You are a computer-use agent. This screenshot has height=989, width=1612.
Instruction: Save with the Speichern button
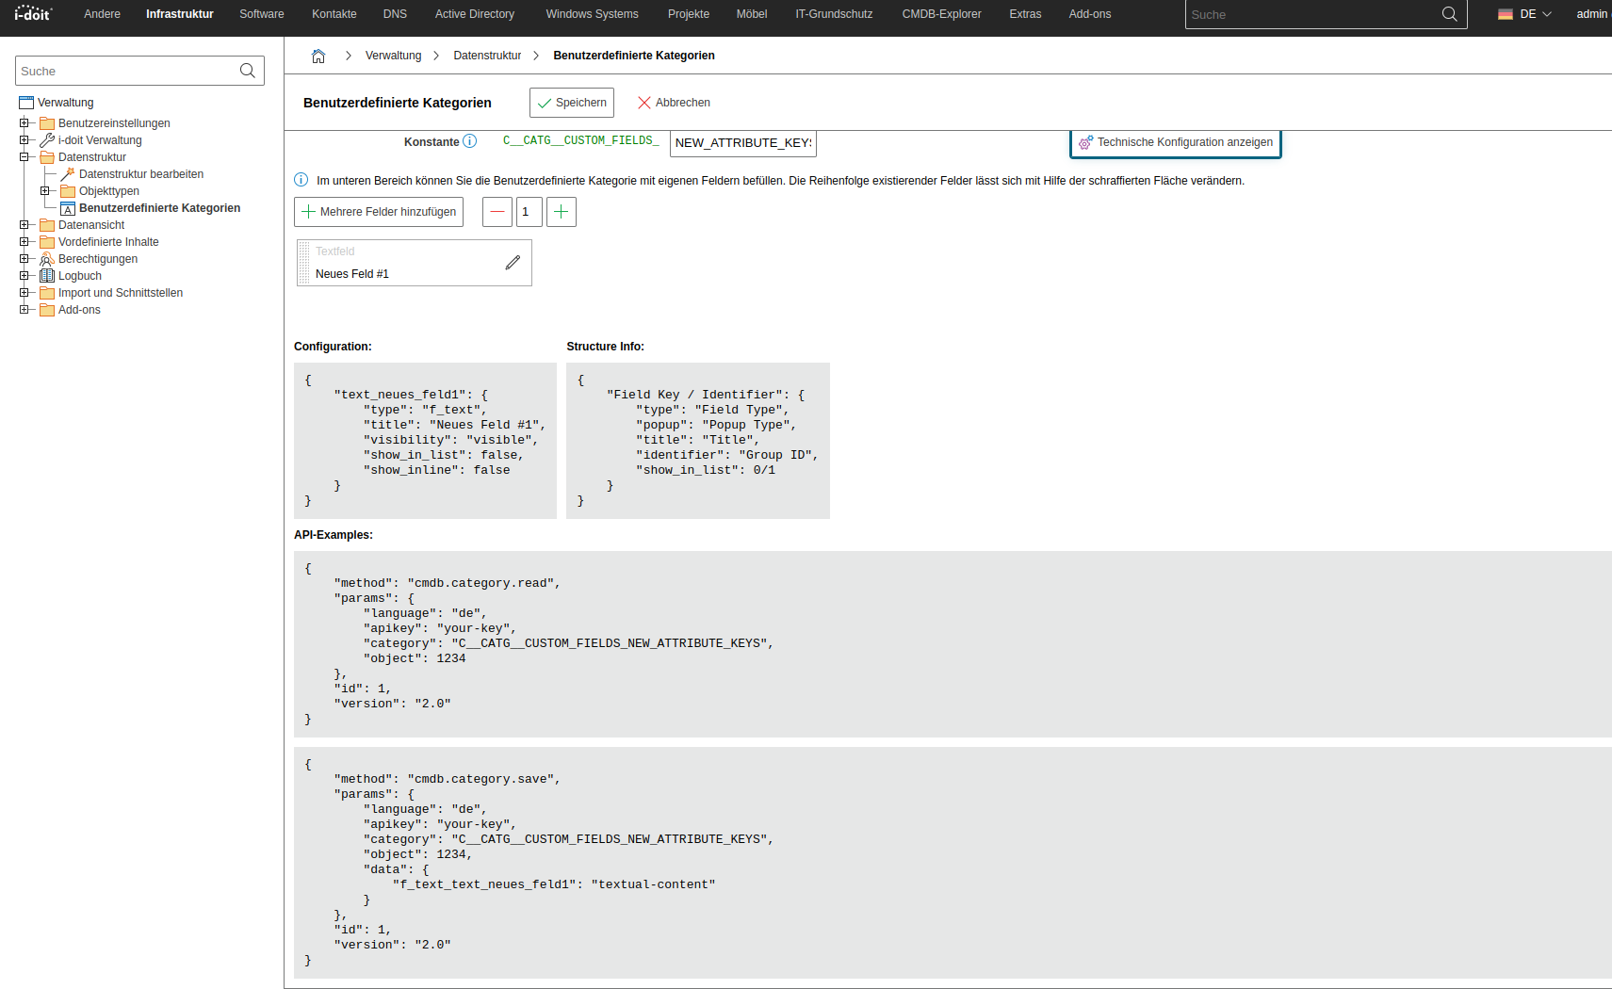click(x=572, y=103)
